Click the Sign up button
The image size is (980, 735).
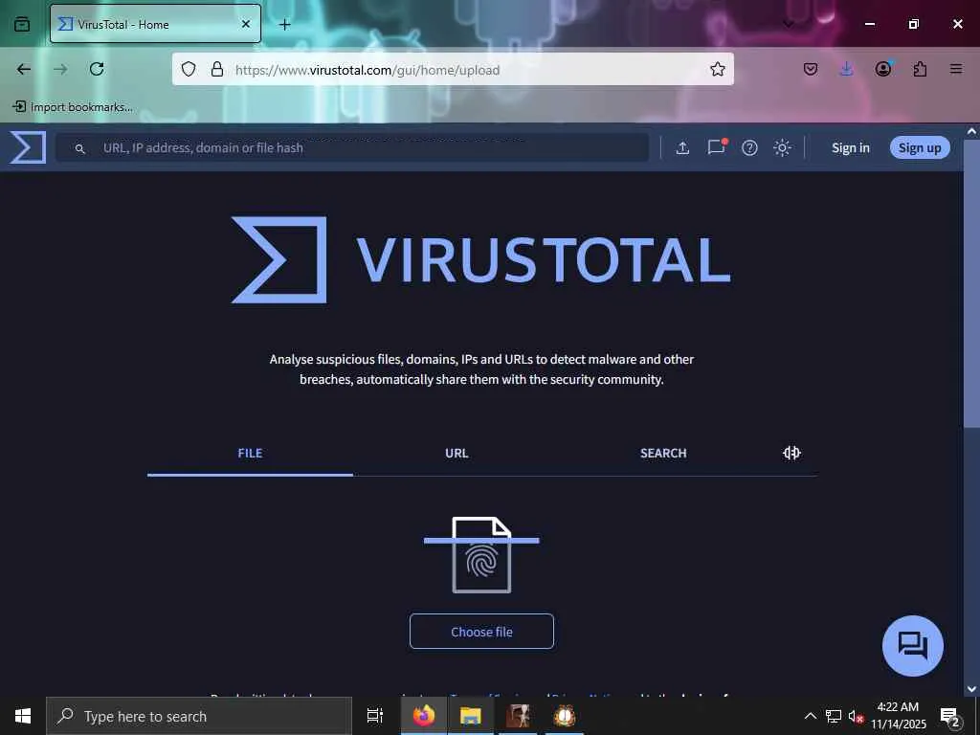920,147
